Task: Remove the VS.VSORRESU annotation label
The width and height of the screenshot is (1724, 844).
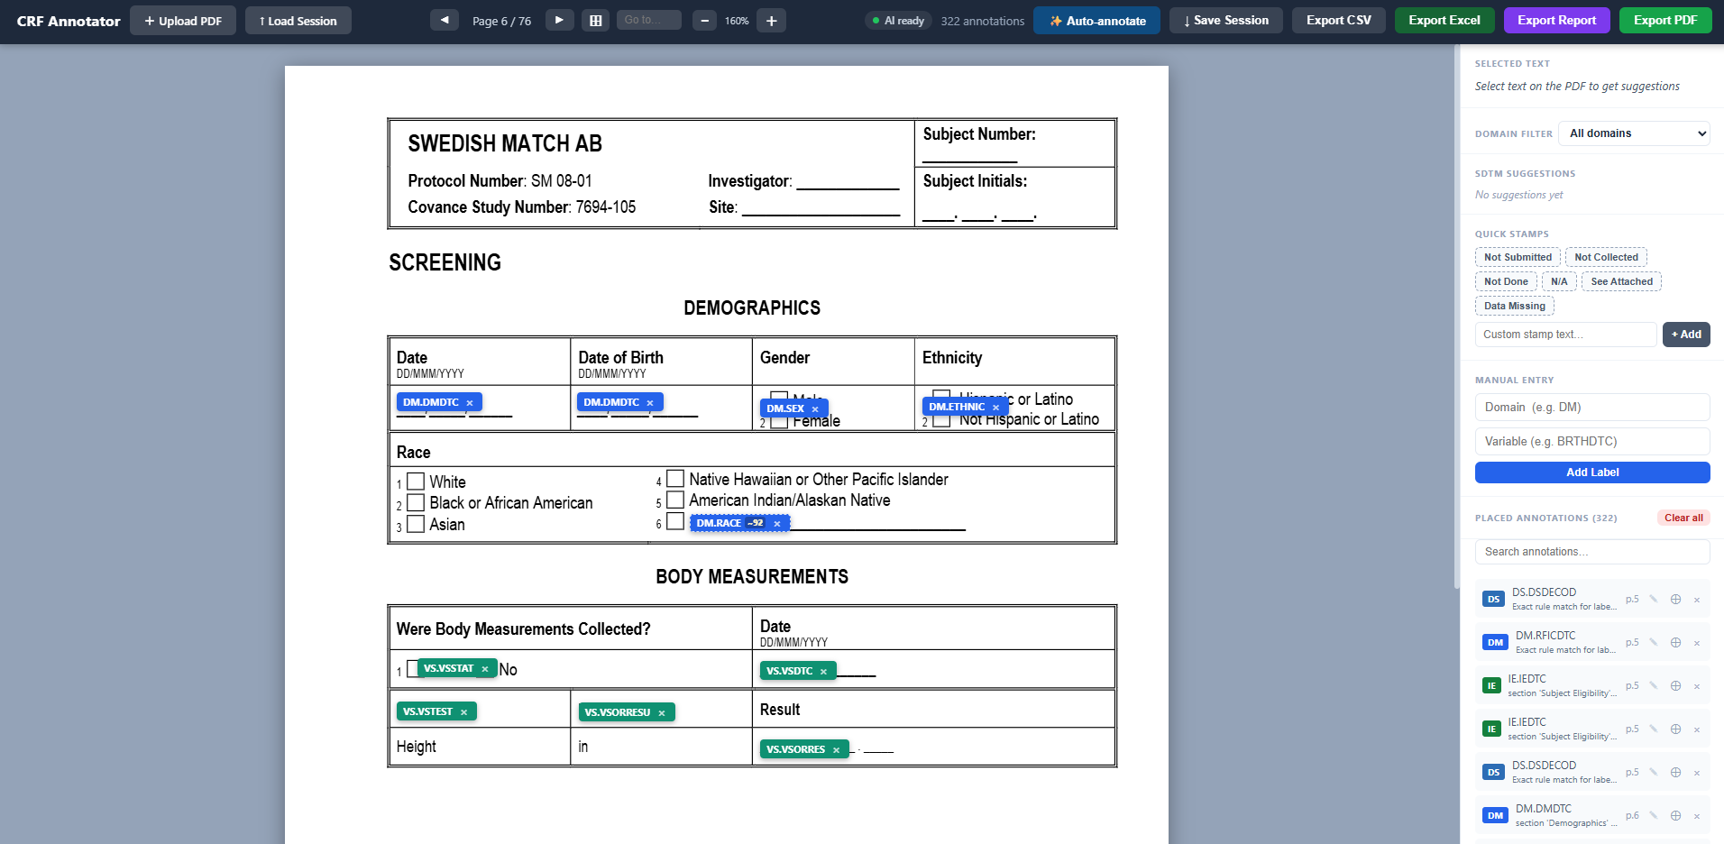Action: (661, 712)
